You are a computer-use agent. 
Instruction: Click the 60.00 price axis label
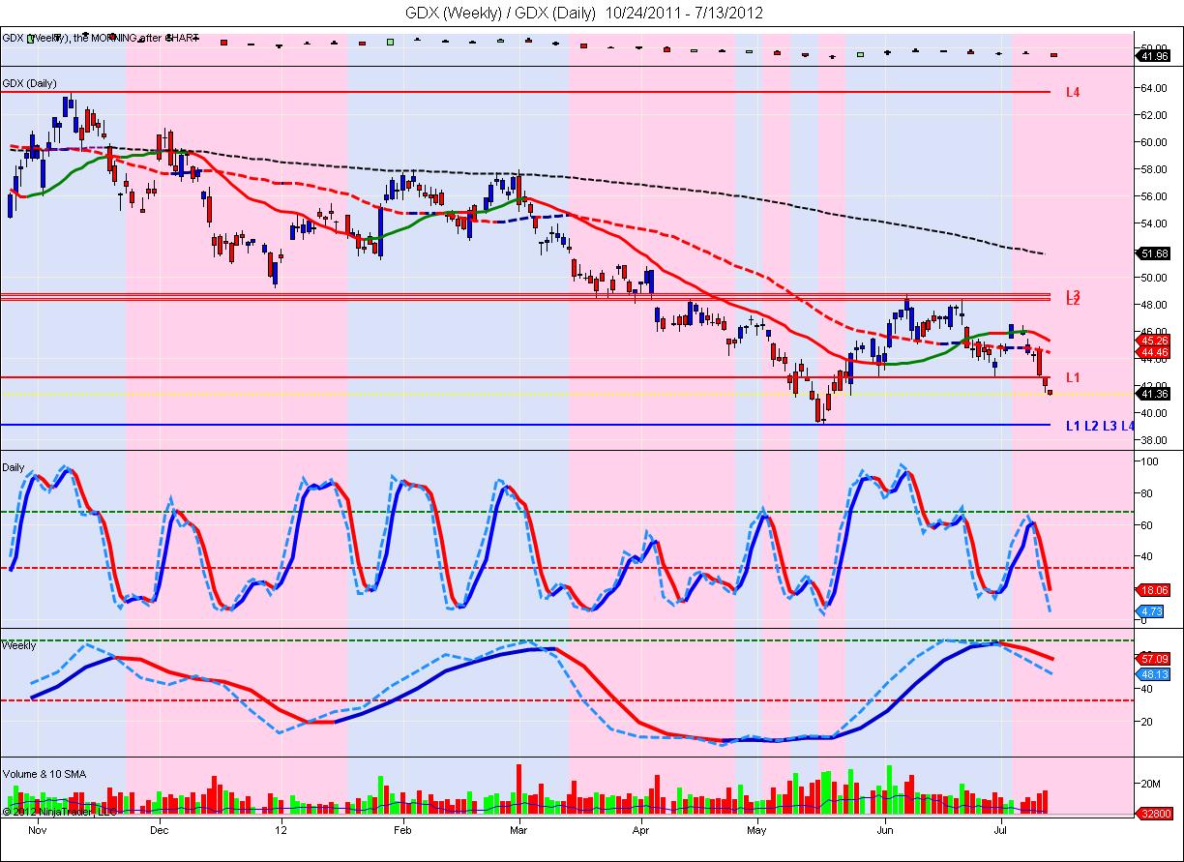(x=1155, y=141)
